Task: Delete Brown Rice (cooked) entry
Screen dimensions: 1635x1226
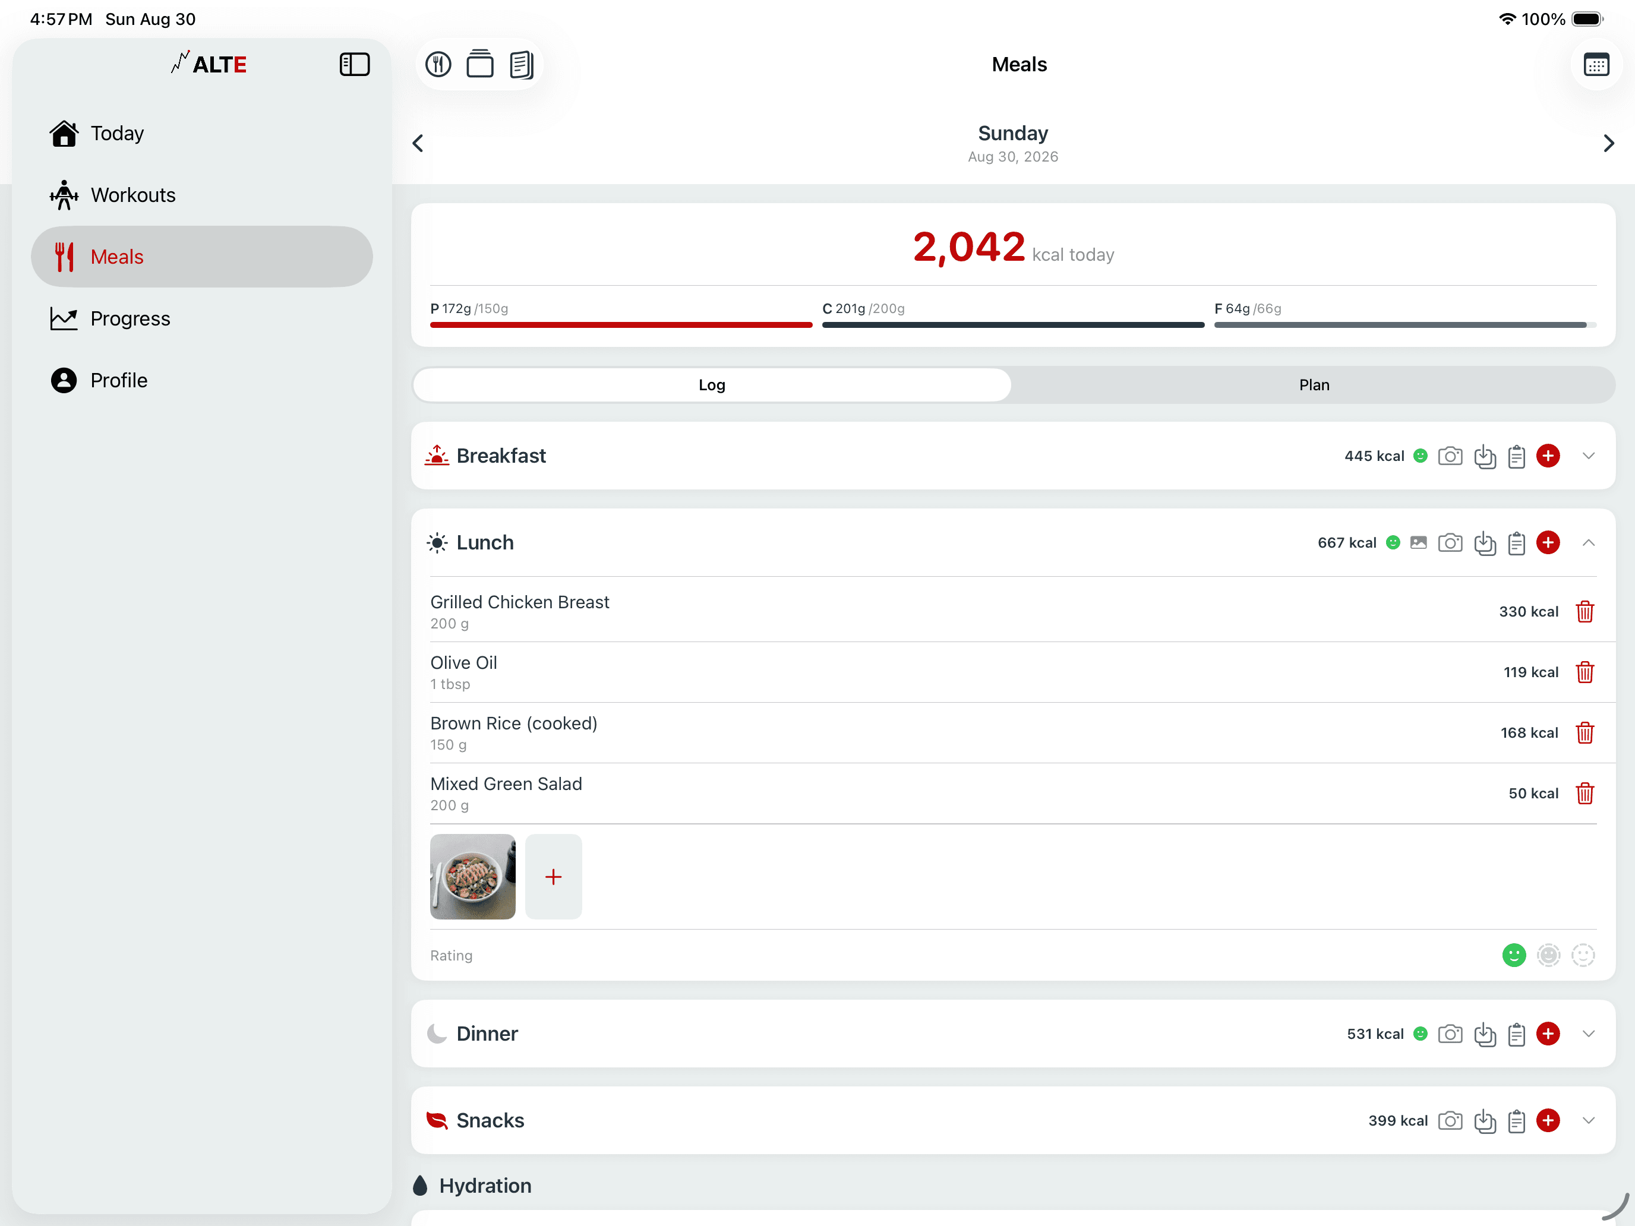Action: point(1585,733)
